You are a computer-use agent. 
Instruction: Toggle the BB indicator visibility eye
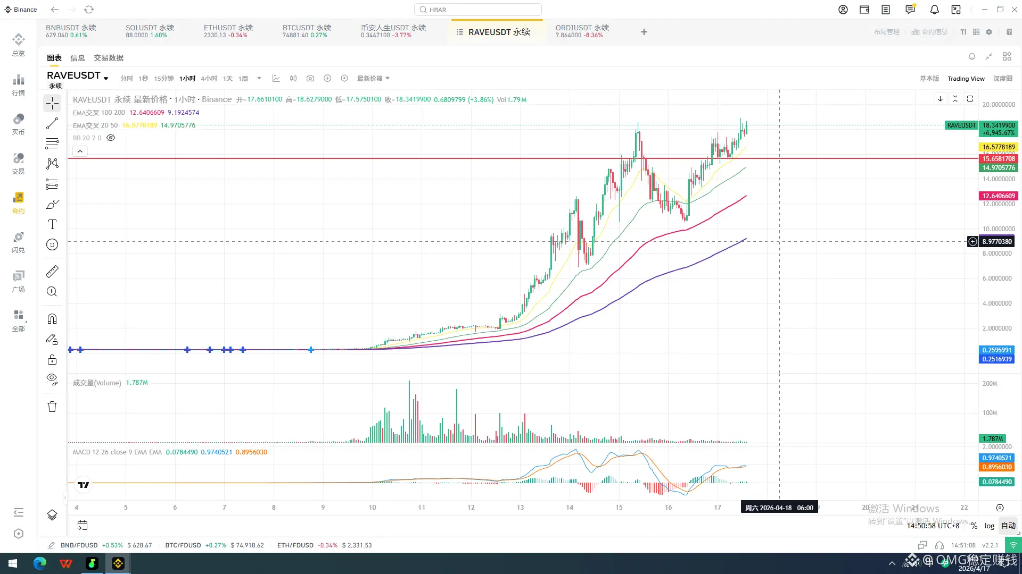coord(111,138)
